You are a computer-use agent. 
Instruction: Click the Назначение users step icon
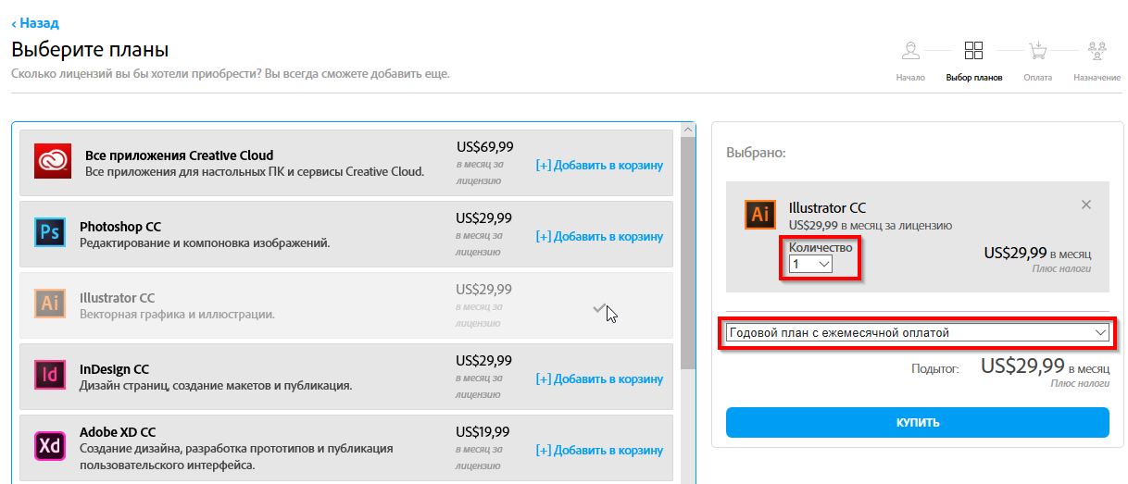coord(1097,51)
